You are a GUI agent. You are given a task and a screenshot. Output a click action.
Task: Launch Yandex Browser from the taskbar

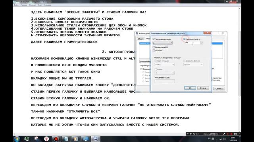(46, 139)
